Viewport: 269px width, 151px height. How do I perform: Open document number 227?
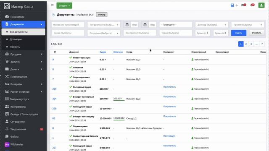click(x=54, y=148)
